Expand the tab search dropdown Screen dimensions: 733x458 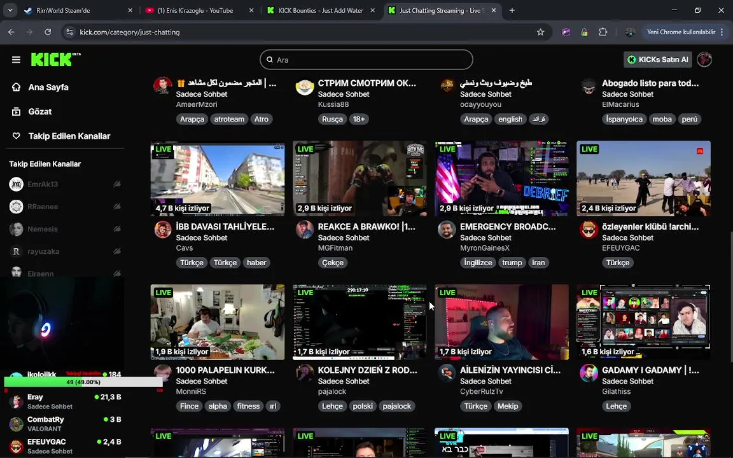click(x=10, y=10)
